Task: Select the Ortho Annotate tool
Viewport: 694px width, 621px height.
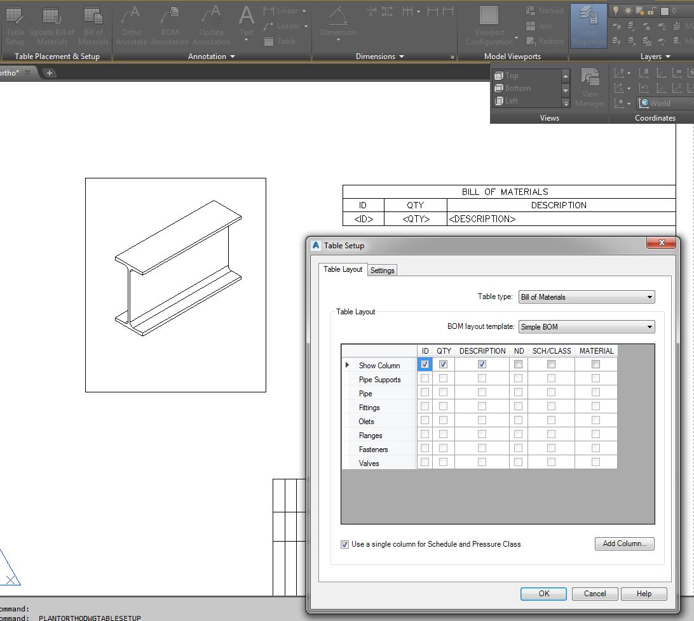Action: pos(131,25)
